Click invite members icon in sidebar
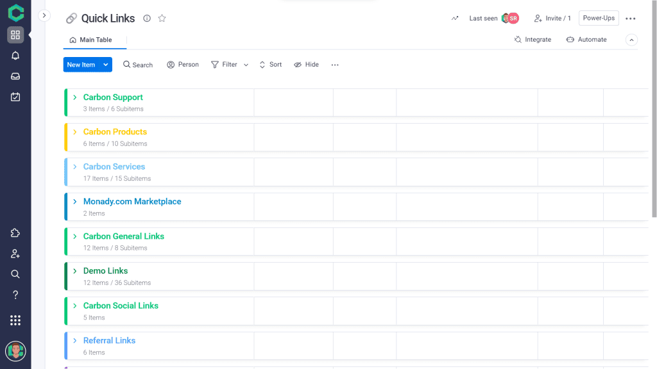 tap(15, 254)
